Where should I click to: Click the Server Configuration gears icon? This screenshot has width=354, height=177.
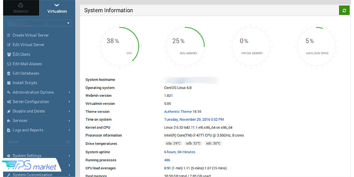click(x=9, y=102)
